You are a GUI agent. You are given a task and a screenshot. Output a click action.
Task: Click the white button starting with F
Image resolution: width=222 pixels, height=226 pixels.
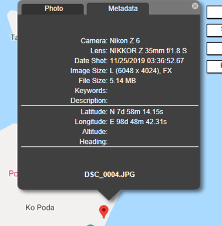pyautogui.click(x=214, y=67)
